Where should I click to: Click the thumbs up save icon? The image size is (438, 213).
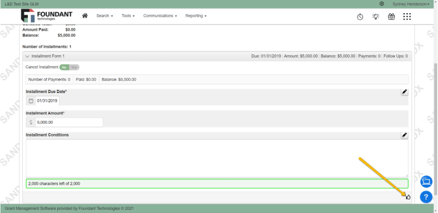[408, 198]
